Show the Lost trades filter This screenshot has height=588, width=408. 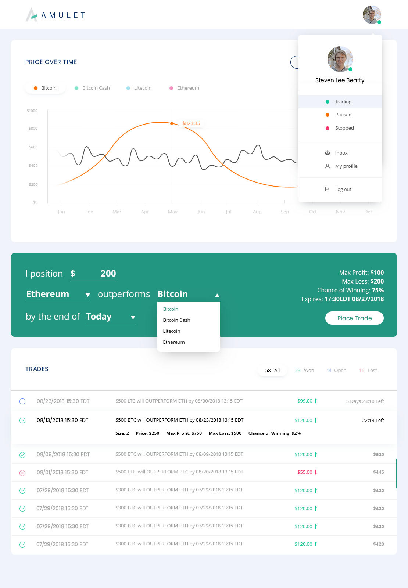(368, 370)
